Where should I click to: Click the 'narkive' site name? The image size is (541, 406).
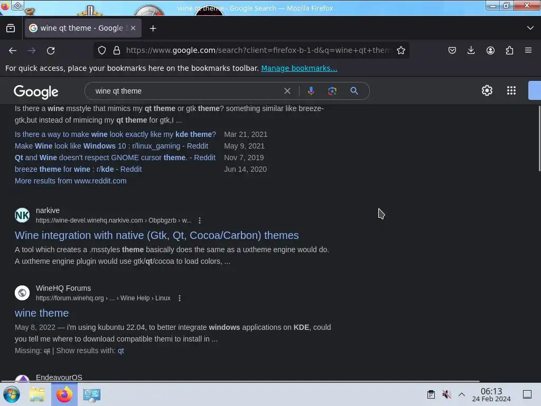pos(48,210)
